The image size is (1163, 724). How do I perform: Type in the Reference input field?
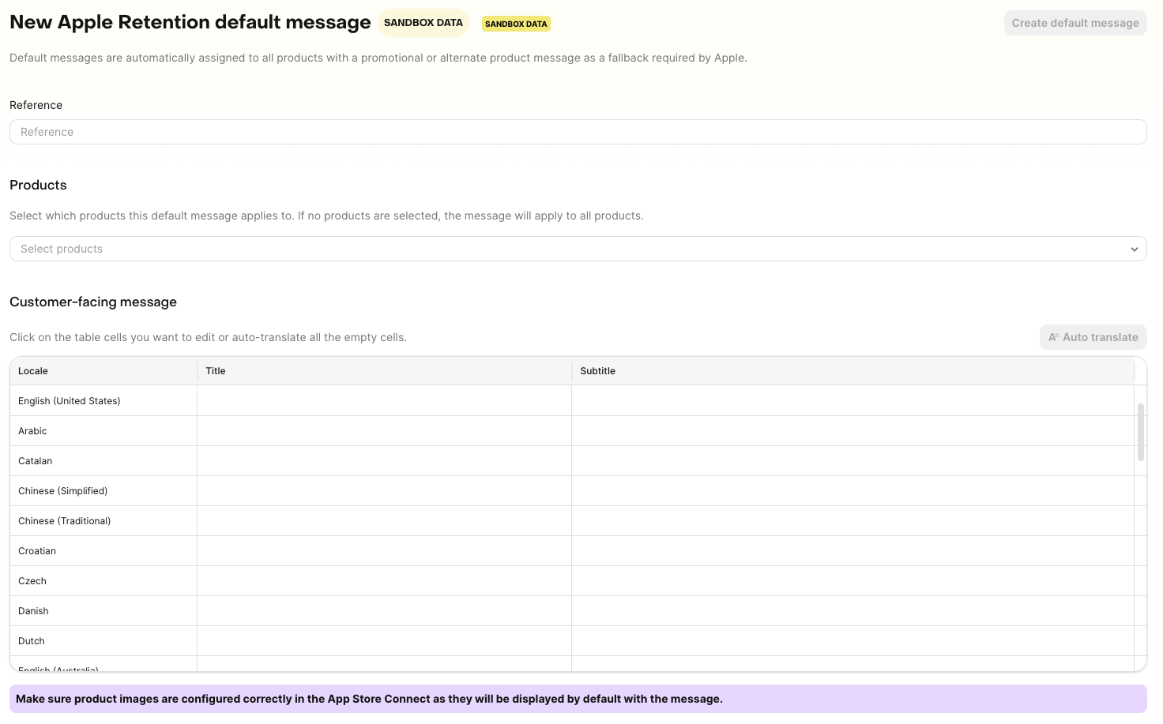click(x=578, y=132)
